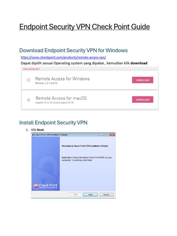The image size is (177, 236).
Task: Click the Next button in installation wizard
Action: (90, 195)
